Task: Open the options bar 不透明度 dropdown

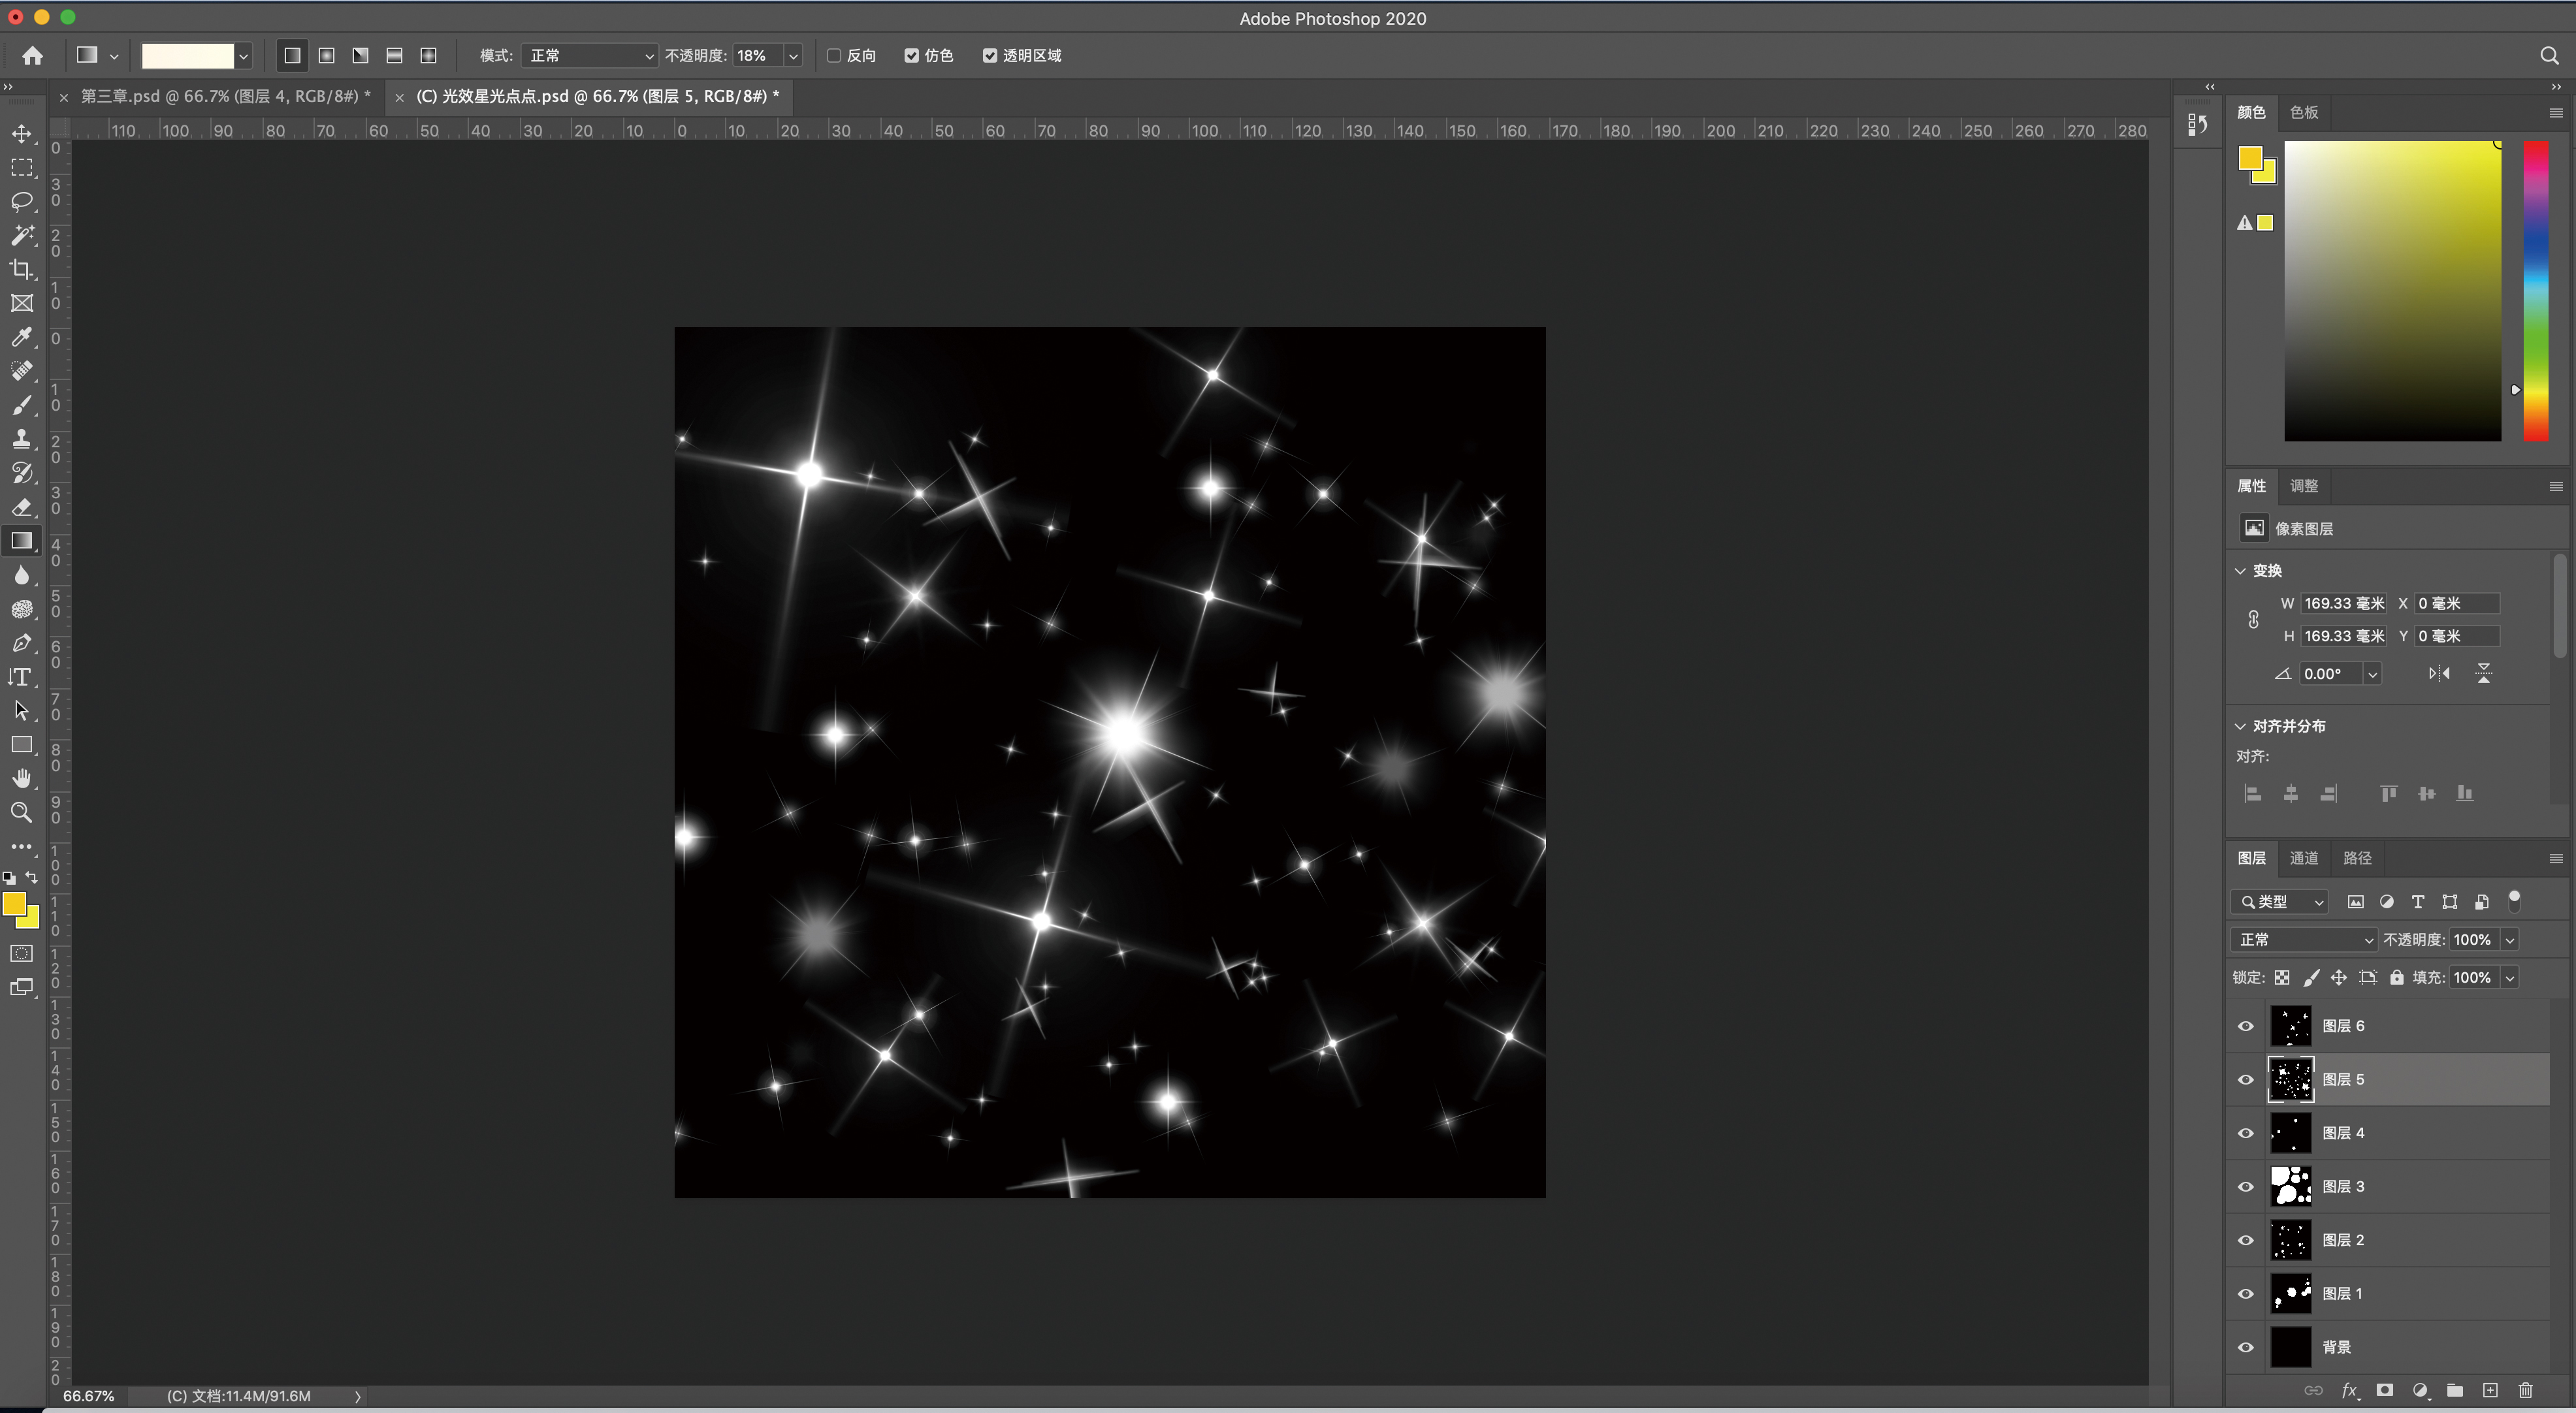Action: [793, 55]
